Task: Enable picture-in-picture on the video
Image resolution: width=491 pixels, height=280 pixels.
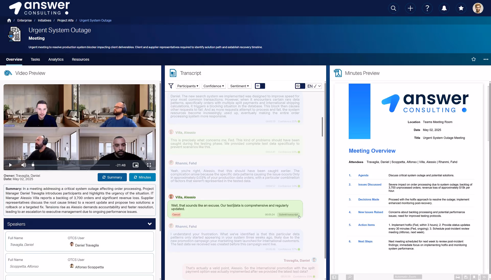Action: tap(135, 165)
